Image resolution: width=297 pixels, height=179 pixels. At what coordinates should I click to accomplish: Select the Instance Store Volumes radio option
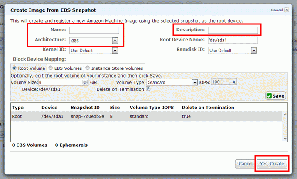88,68
